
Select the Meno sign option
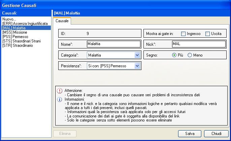tap(190, 55)
